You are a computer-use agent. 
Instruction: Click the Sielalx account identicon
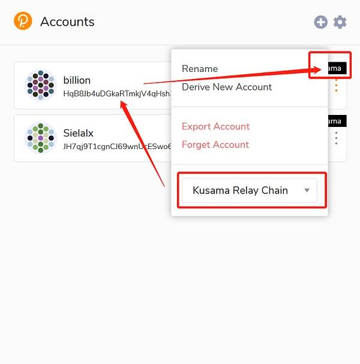[x=40, y=138]
